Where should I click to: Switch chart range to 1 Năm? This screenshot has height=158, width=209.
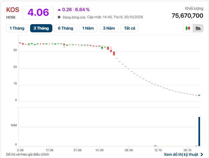coord(88,28)
